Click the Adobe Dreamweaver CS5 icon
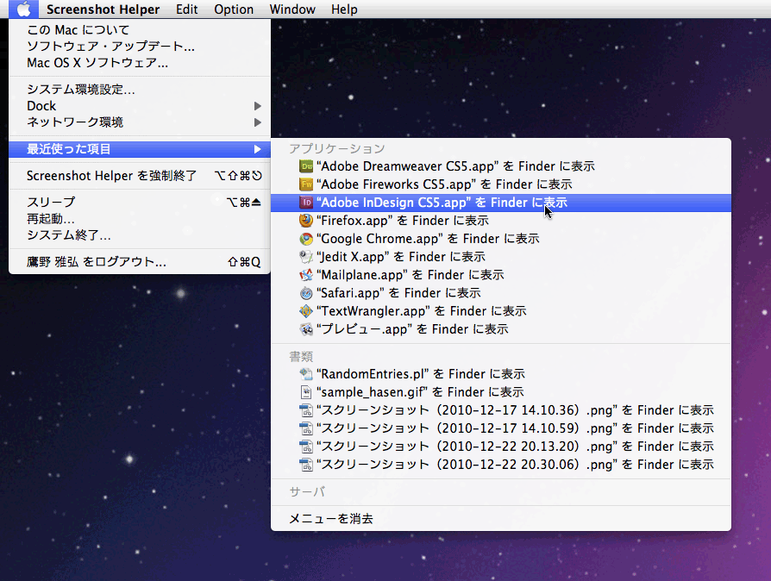This screenshot has width=771, height=581. click(306, 166)
